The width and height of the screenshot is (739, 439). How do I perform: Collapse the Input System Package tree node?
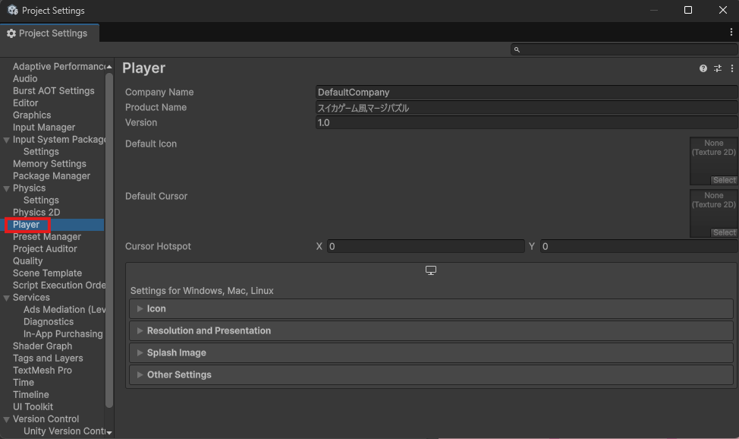coord(7,141)
